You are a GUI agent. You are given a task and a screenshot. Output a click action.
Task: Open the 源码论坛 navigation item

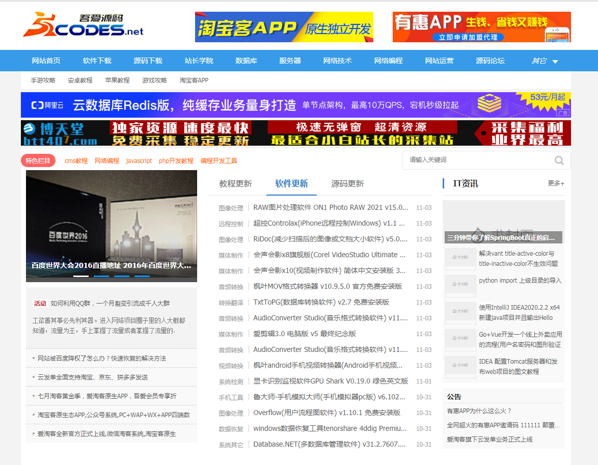pyautogui.click(x=490, y=61)
